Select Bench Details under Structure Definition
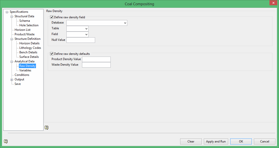This screenshot has height=148, width=279. point(28,52)
